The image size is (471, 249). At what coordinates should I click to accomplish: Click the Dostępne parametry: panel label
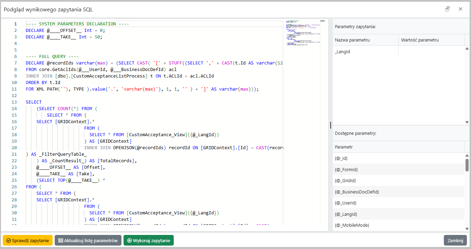[355, 133]
